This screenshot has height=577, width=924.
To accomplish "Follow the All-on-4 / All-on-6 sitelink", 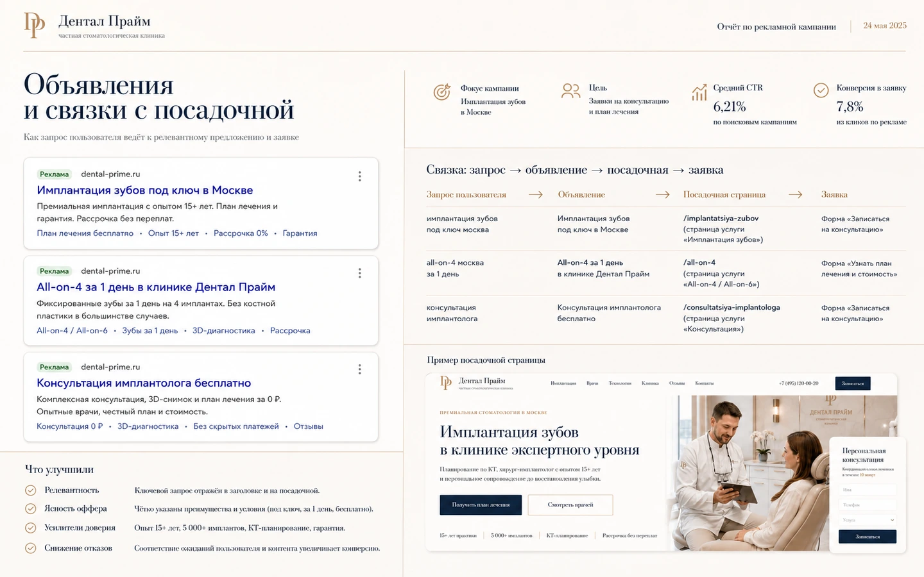I will click(72, 331).
